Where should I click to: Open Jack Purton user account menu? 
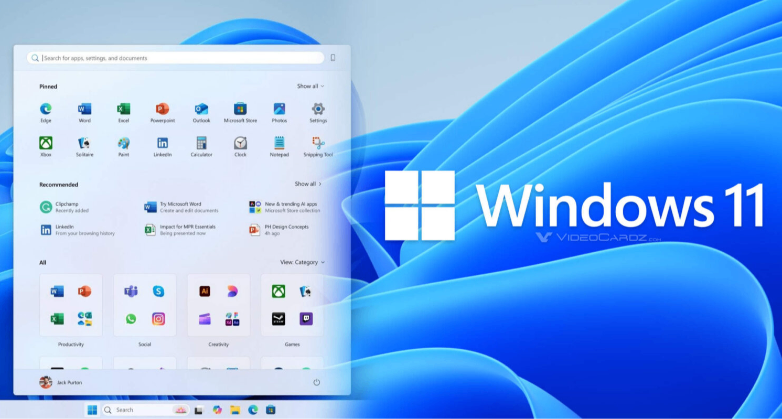(x=61, y=382)
